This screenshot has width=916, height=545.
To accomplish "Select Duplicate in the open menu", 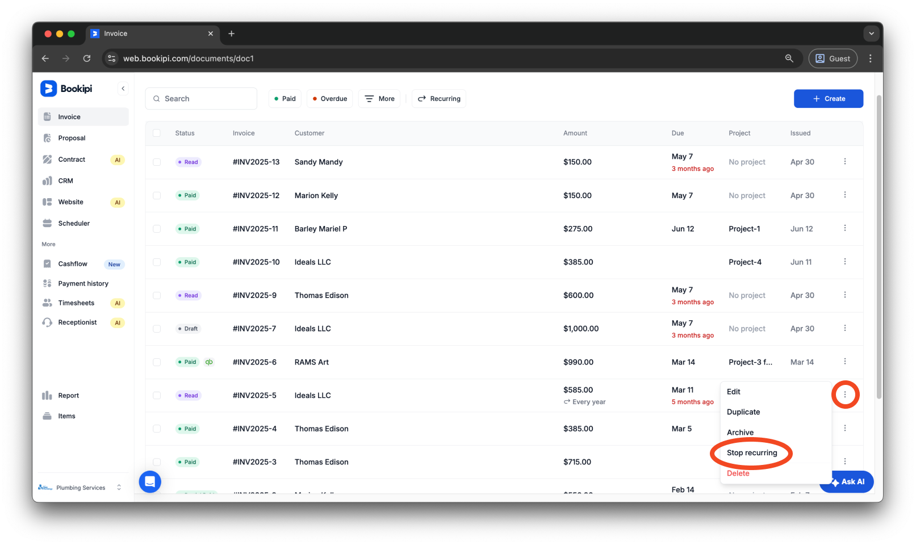I will (x=743, y=412).
